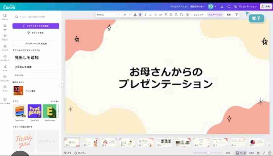This screenshot has width=273, height=156.
Task: Click the comment icon in header
Action: [x=229, y=7]
